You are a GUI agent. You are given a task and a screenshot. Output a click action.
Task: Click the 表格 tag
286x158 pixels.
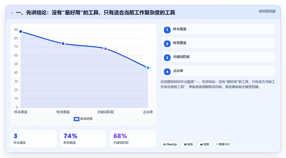coord(188,144)
